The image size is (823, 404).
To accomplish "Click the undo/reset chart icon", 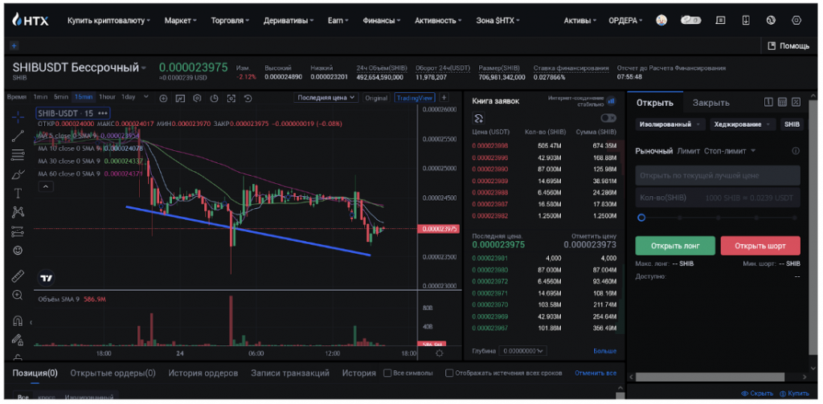I will 248,98.
